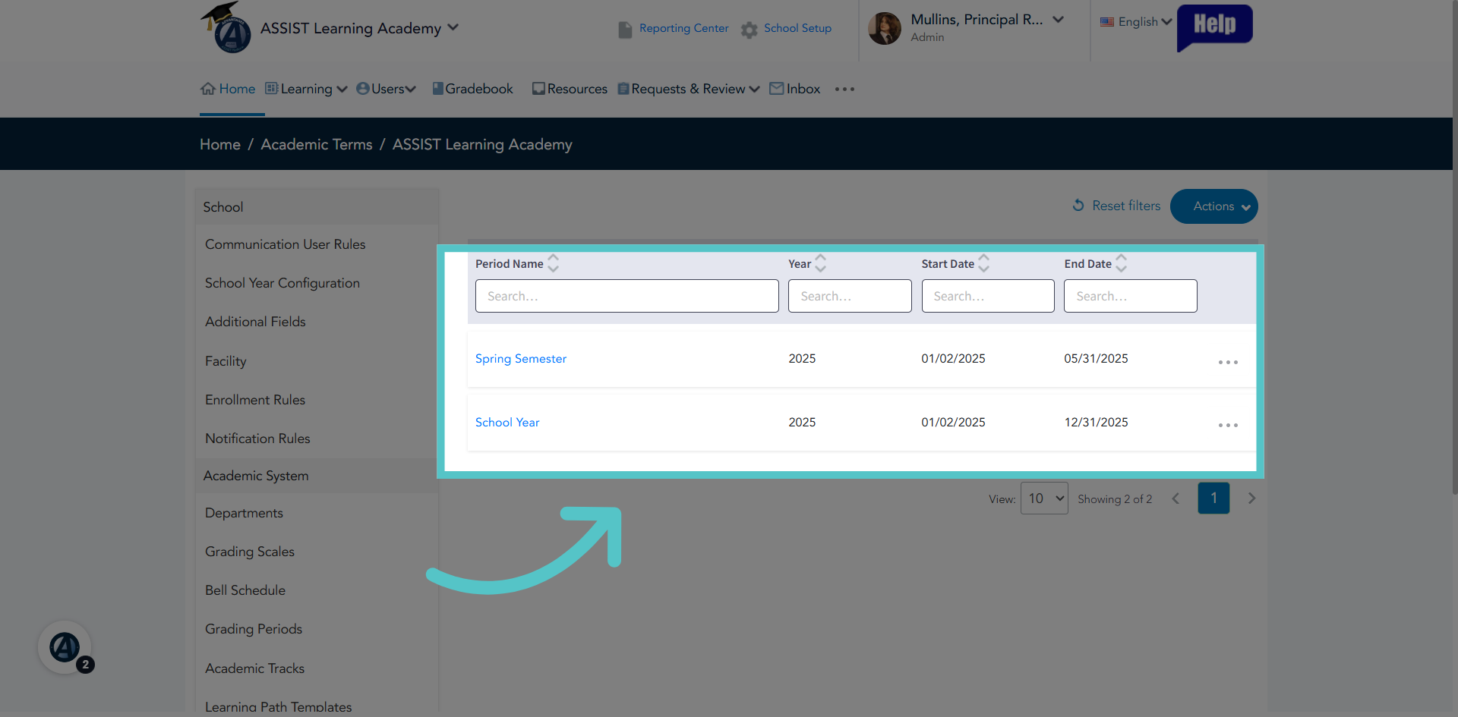Viewport: 1458px width, 717px height.
Task: Open the School Setup gear icon
Action: pos(749,30)
